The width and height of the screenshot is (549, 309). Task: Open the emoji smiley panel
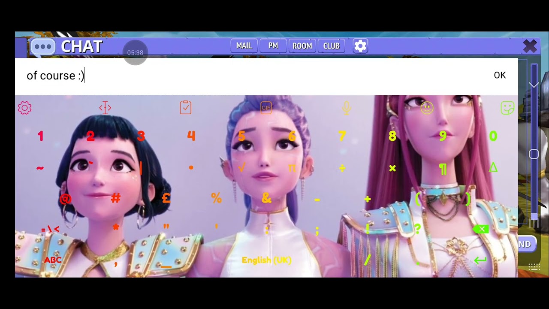tap(427, 108)
